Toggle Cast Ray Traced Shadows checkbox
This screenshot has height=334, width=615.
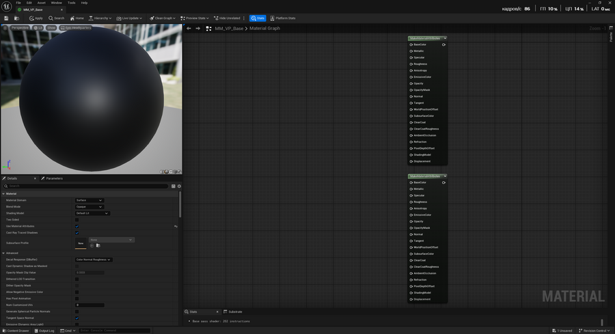click(77, 233)
